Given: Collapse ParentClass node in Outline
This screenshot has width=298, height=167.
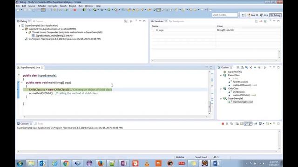Looking at the screenshot, I should (221, 75).
